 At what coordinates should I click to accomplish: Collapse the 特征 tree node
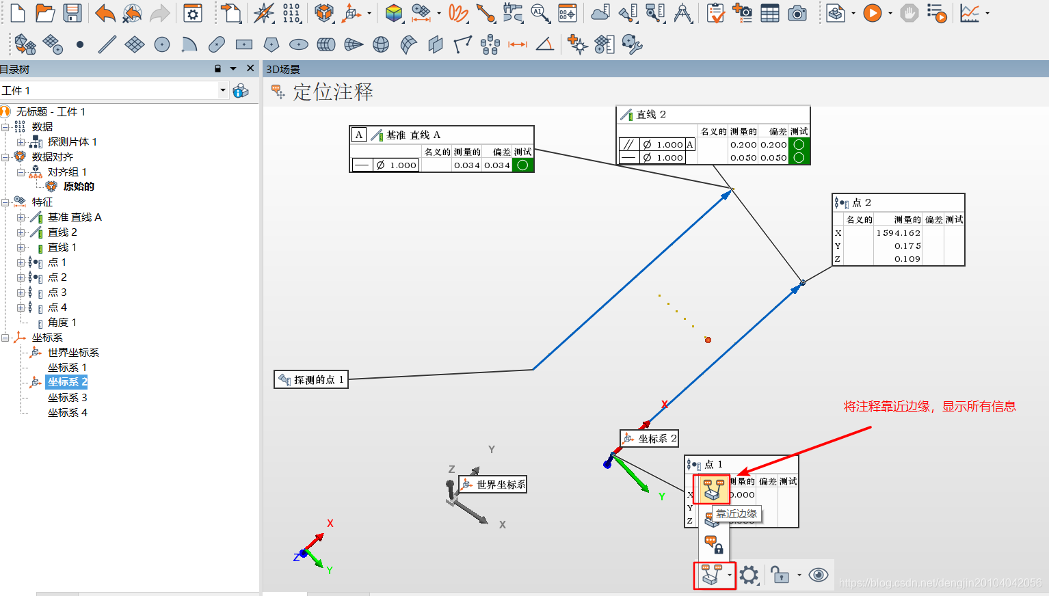pyautogui.click(x=5, y=202)
